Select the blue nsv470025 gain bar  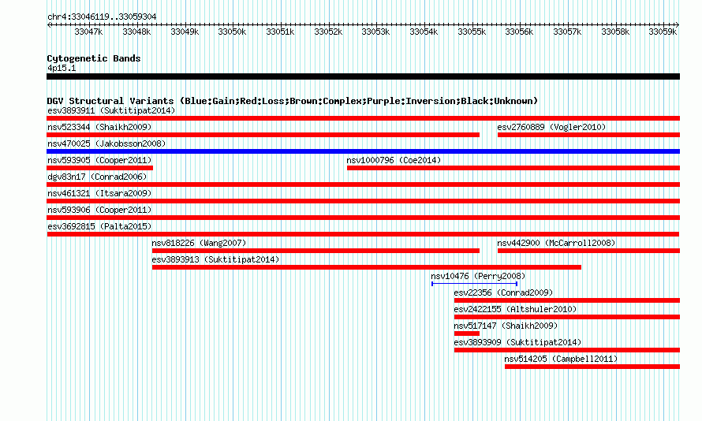pos(363,151)
